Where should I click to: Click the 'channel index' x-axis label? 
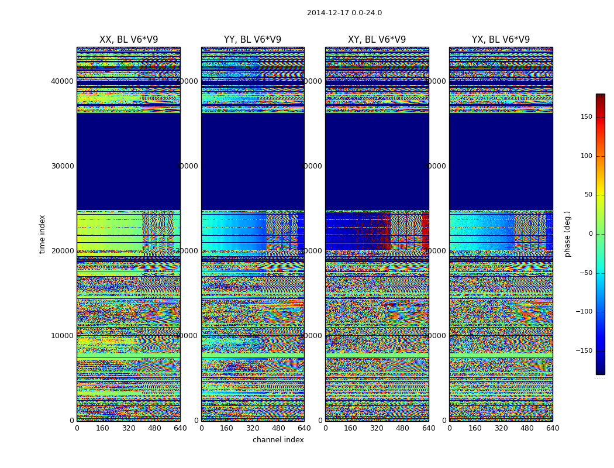point(278,440)
